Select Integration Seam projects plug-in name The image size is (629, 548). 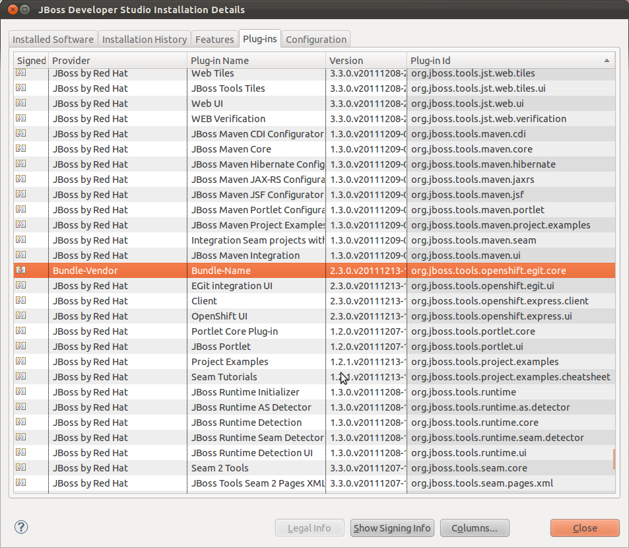258,240
